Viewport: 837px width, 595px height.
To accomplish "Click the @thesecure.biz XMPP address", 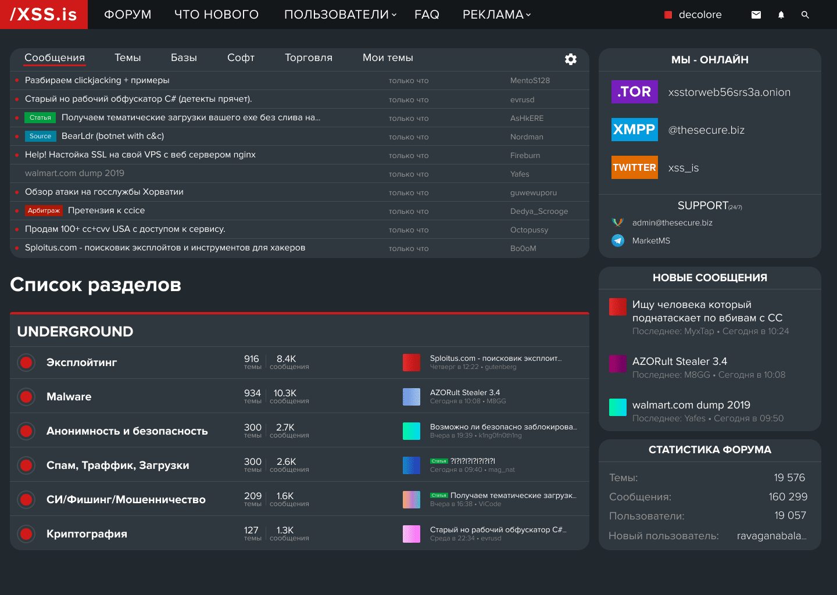I will click(706, 130).
